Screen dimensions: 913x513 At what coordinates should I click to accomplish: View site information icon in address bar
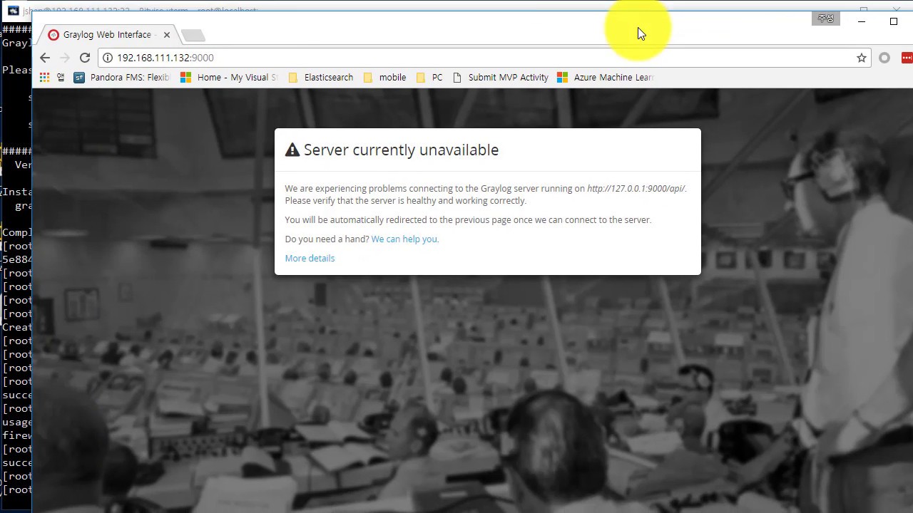click(108, 58)
